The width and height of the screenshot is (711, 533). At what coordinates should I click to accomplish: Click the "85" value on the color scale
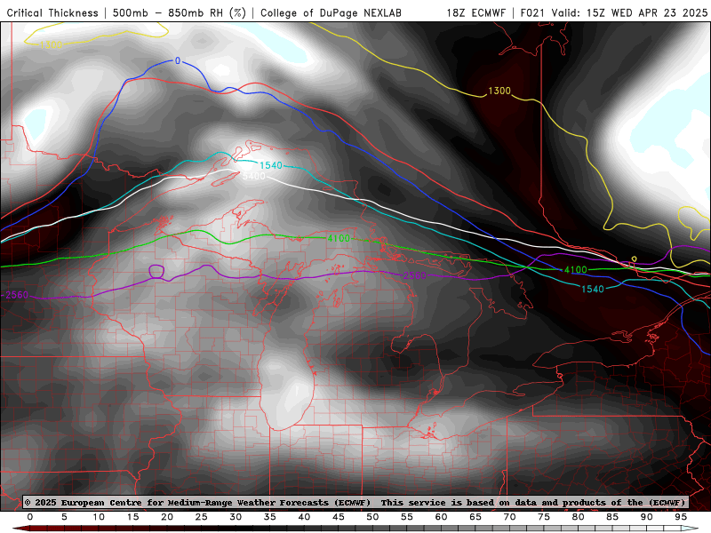coord(612,517)
